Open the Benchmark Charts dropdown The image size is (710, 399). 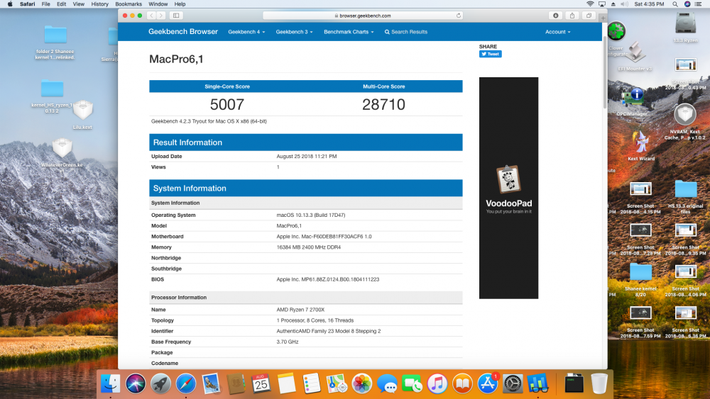[x=349, y=32]
